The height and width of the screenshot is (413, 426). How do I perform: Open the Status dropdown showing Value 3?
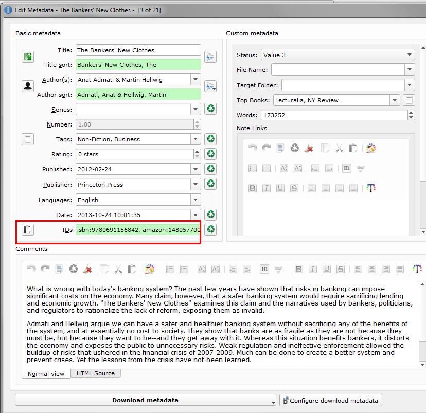click(338, 55)
